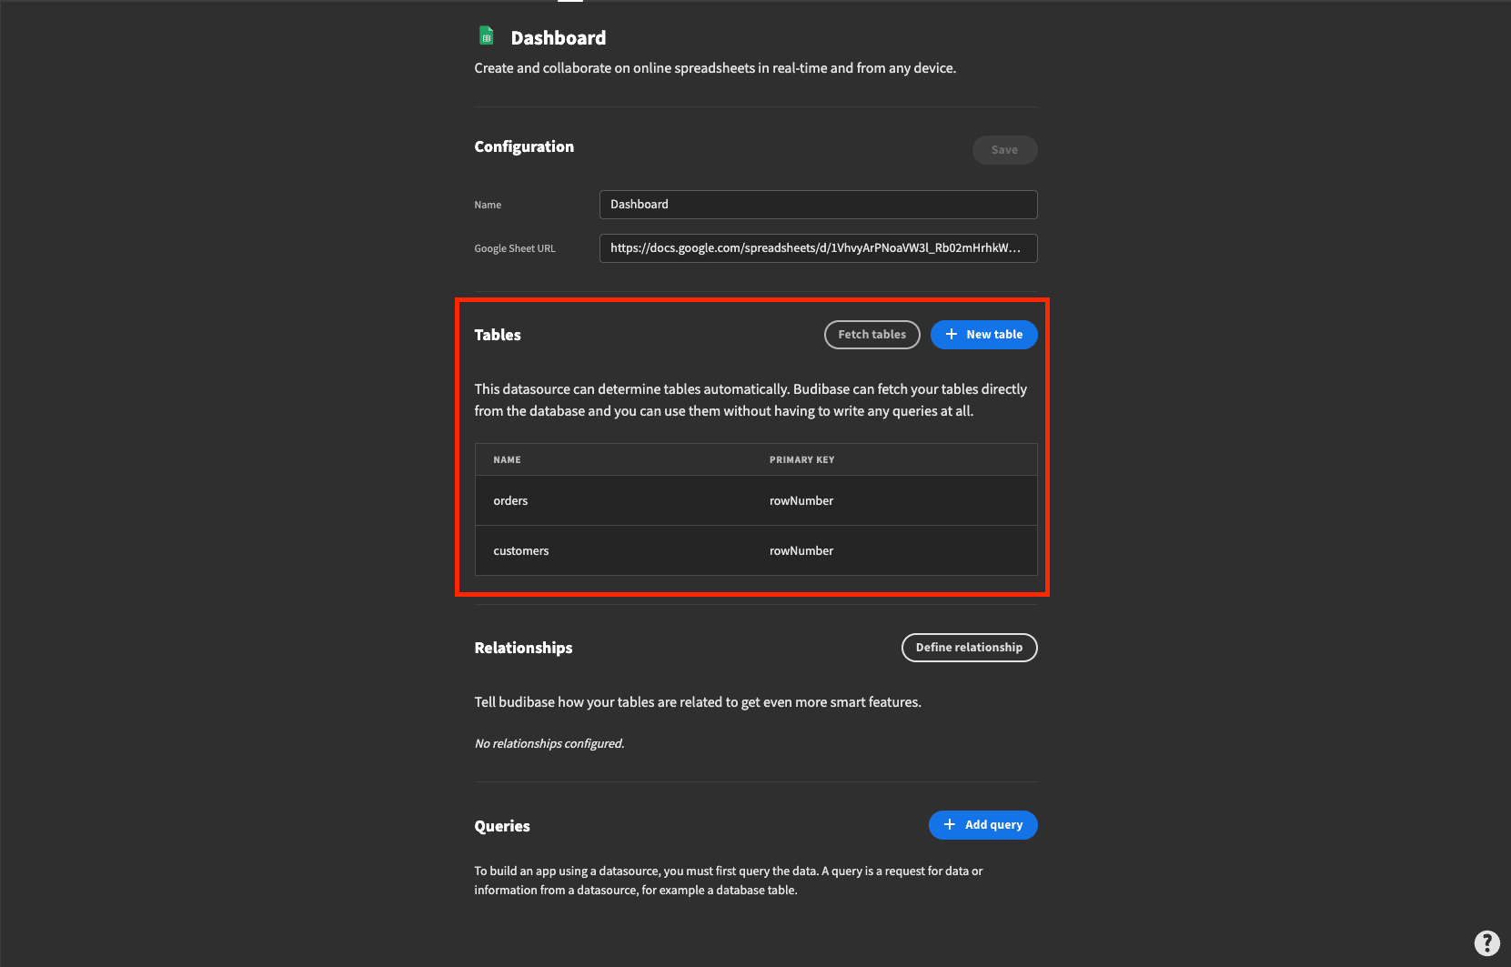
Task: Click the NAME column header
Action: (507, 460)
